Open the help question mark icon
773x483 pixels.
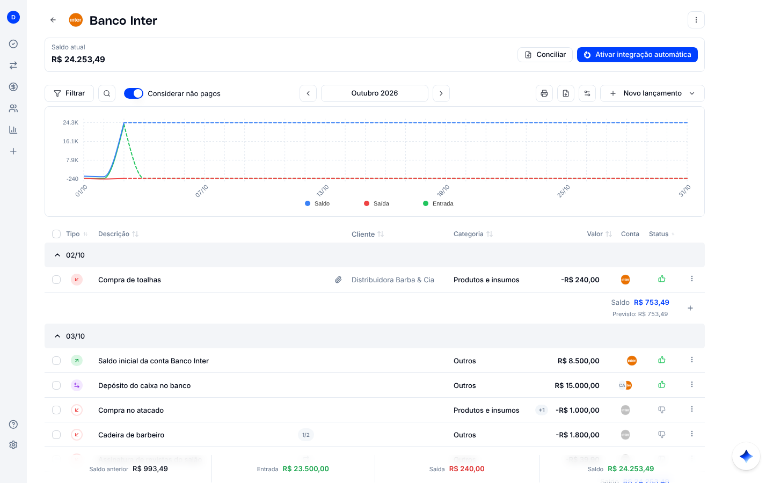(13, 425)
